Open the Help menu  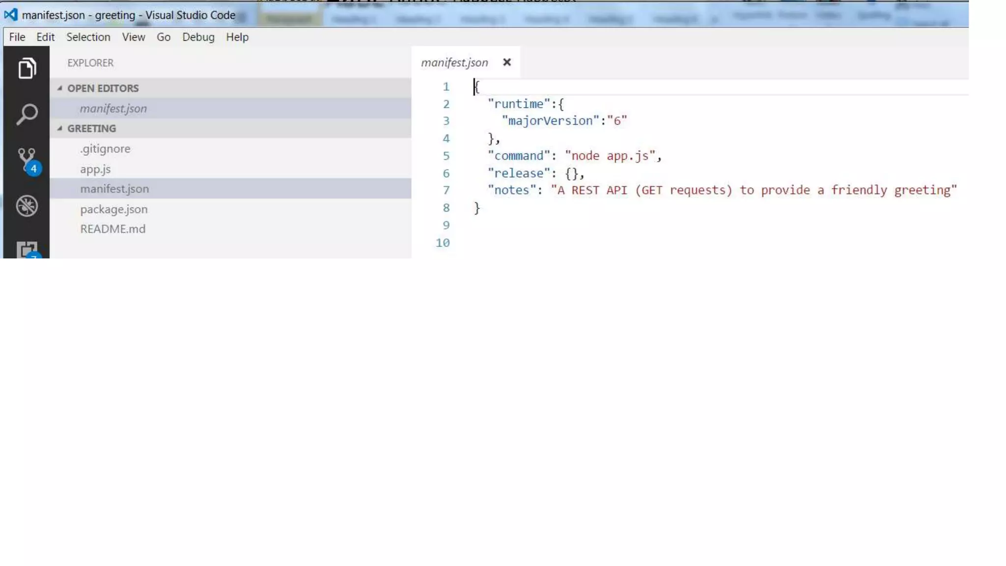237,37
